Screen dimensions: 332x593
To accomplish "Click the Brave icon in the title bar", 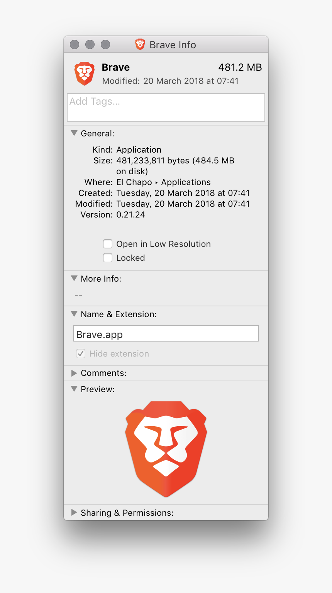I will [x=140, y=44].
